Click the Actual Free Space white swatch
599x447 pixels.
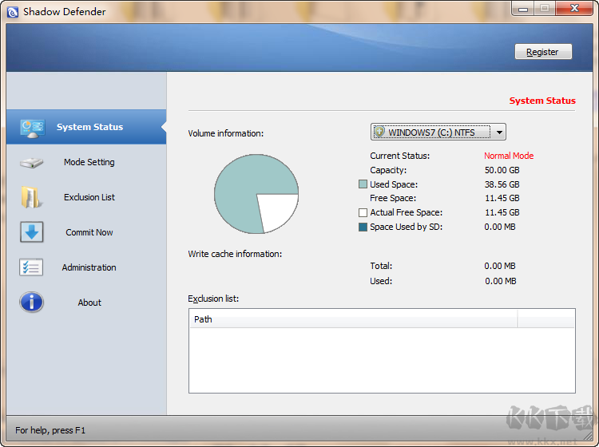(363, 213)
